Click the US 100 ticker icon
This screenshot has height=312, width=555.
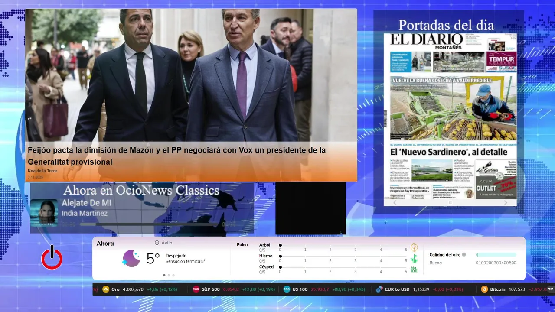(x=287, y=289)
